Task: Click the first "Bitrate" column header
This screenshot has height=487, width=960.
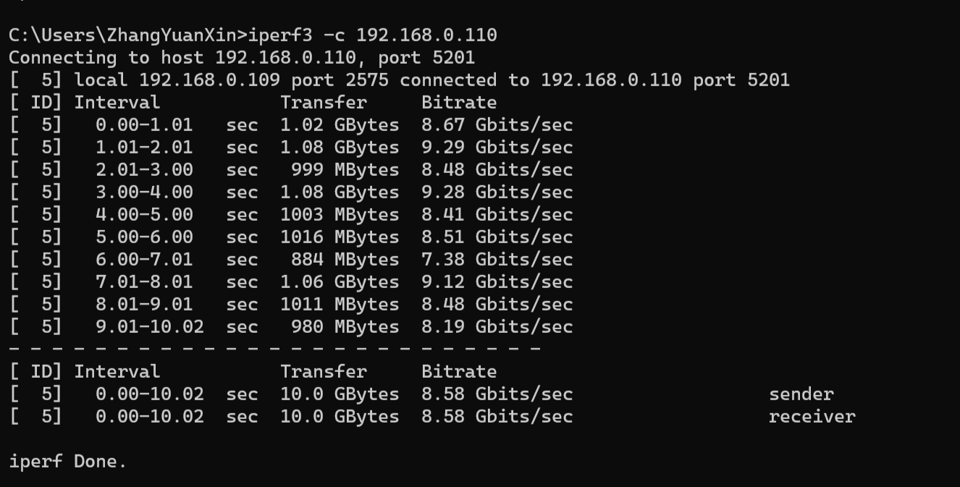Action: [459, 102]
